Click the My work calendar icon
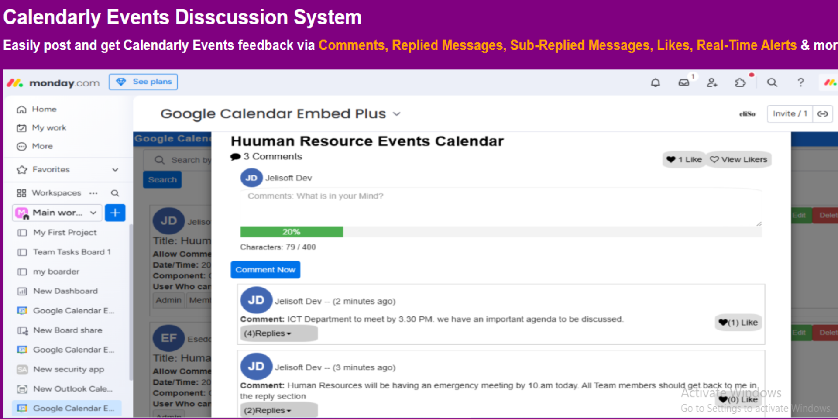Viewport: 838px width, 419px height. tap(21, 128)
